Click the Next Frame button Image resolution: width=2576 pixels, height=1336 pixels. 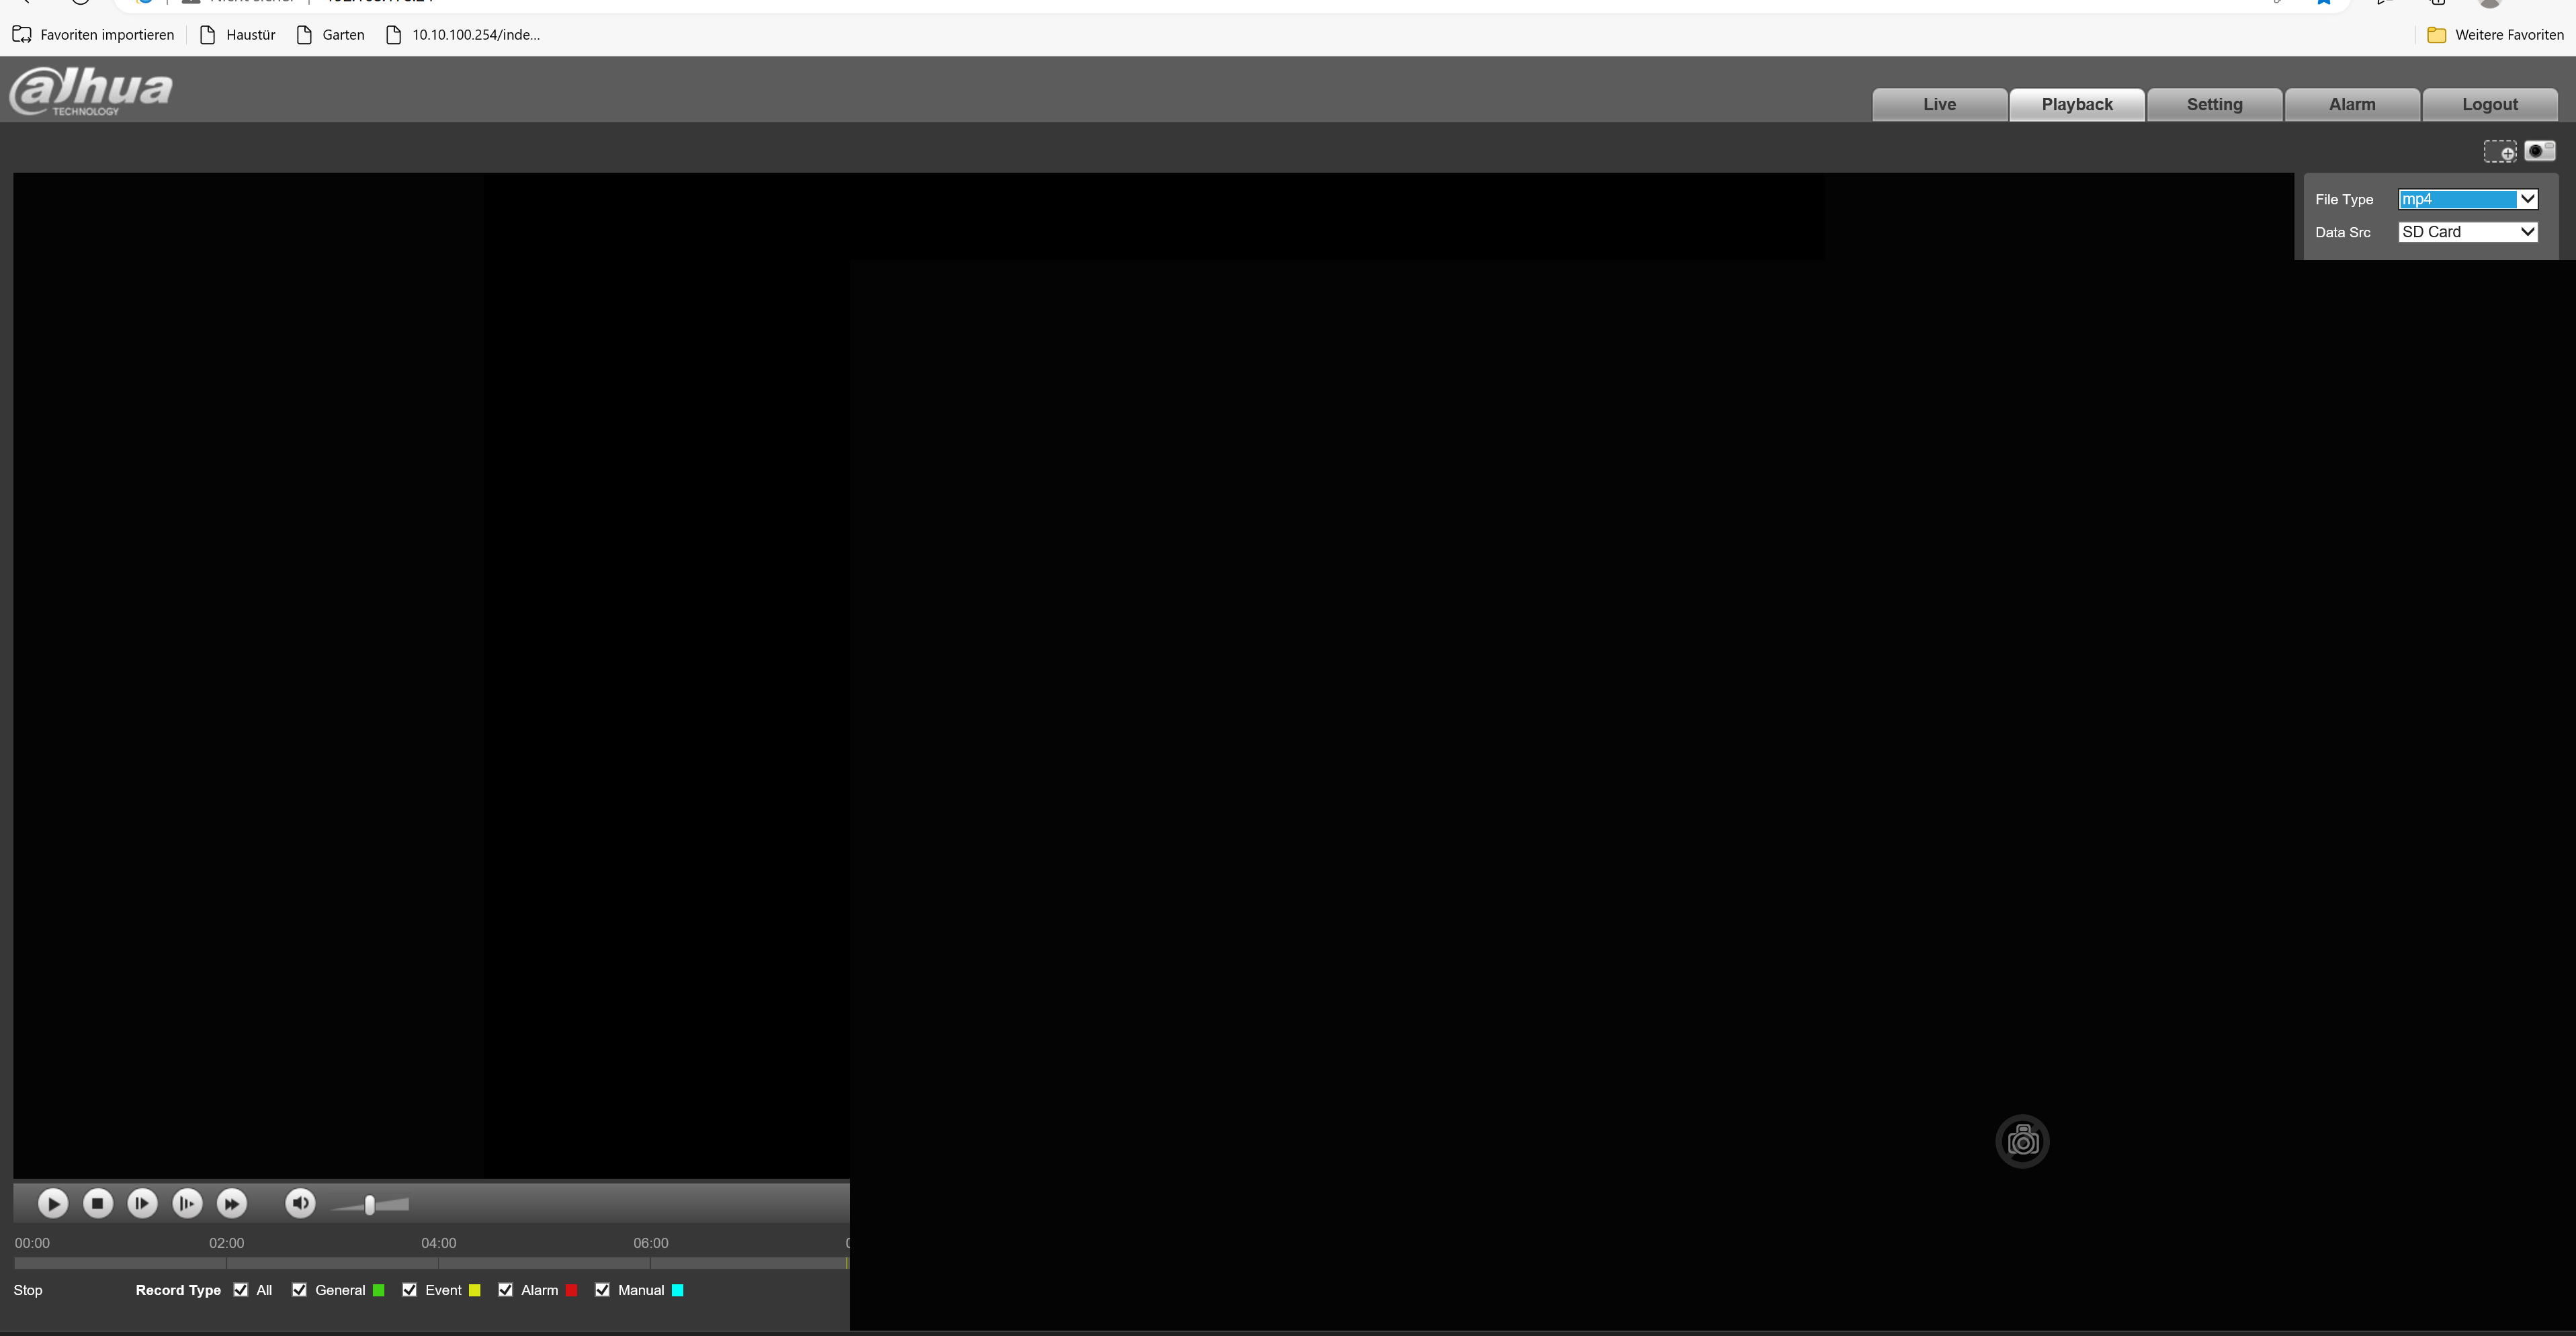[142, 1203]
